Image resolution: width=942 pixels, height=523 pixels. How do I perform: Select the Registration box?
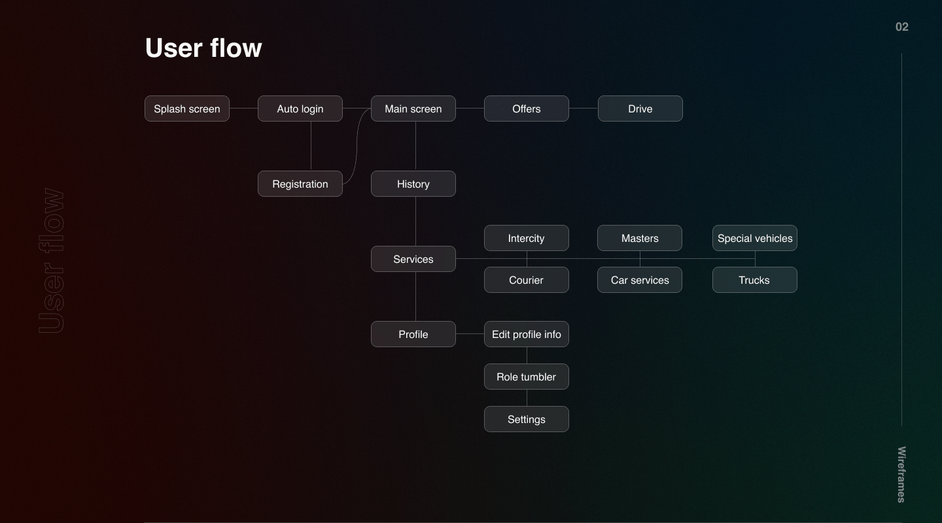[x=300, y=184]
